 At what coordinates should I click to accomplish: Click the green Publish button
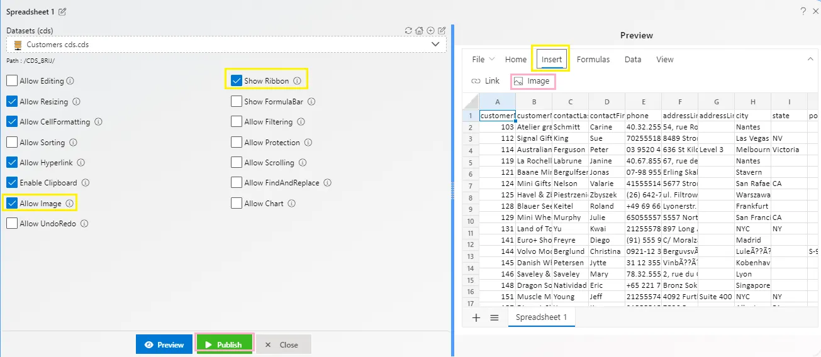click(224, 344)
